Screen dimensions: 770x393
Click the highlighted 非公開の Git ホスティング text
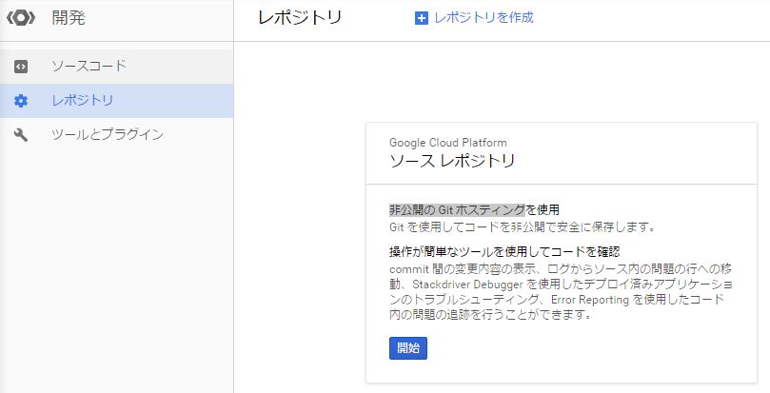click(457, 209)
